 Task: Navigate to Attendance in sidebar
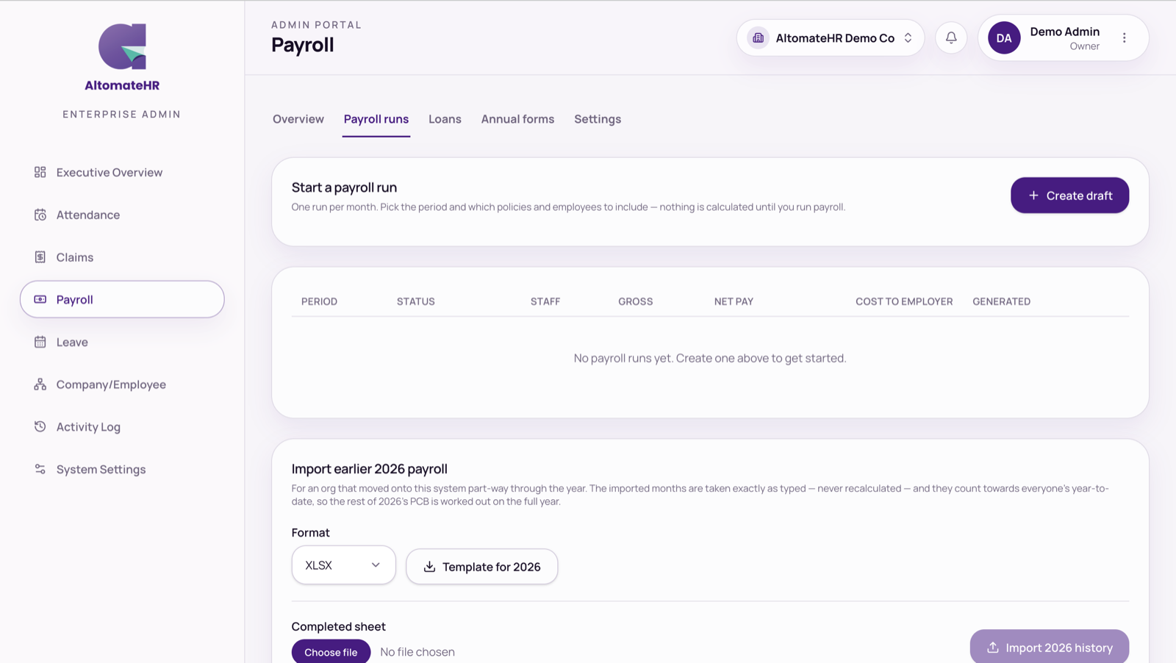tap(122, 215)
